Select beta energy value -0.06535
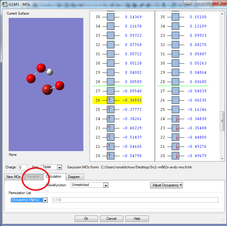This screenshot has height=226, width=227. pyautogui.click(x=197, y=100)
